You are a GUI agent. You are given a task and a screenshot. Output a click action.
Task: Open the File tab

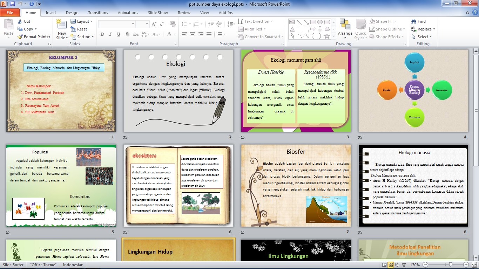pyautogui.click(x=10, y=13)
